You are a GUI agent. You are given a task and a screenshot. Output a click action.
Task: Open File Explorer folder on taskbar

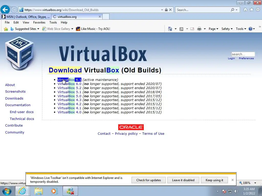coord(39,191)
